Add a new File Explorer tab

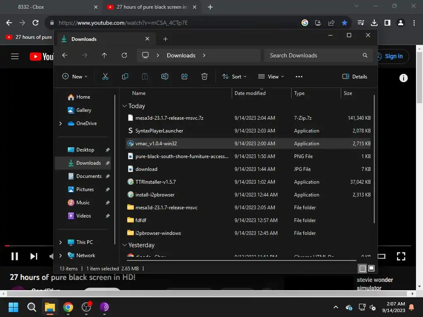(x=165, y=39)
